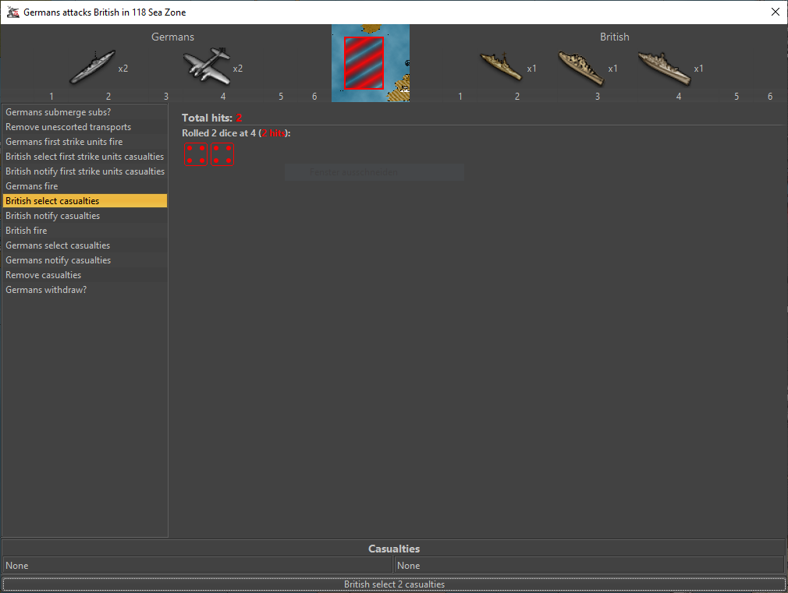788x593 pixels.
Task: Select the British battleship in column 4
Action: (x=663, y=68)
